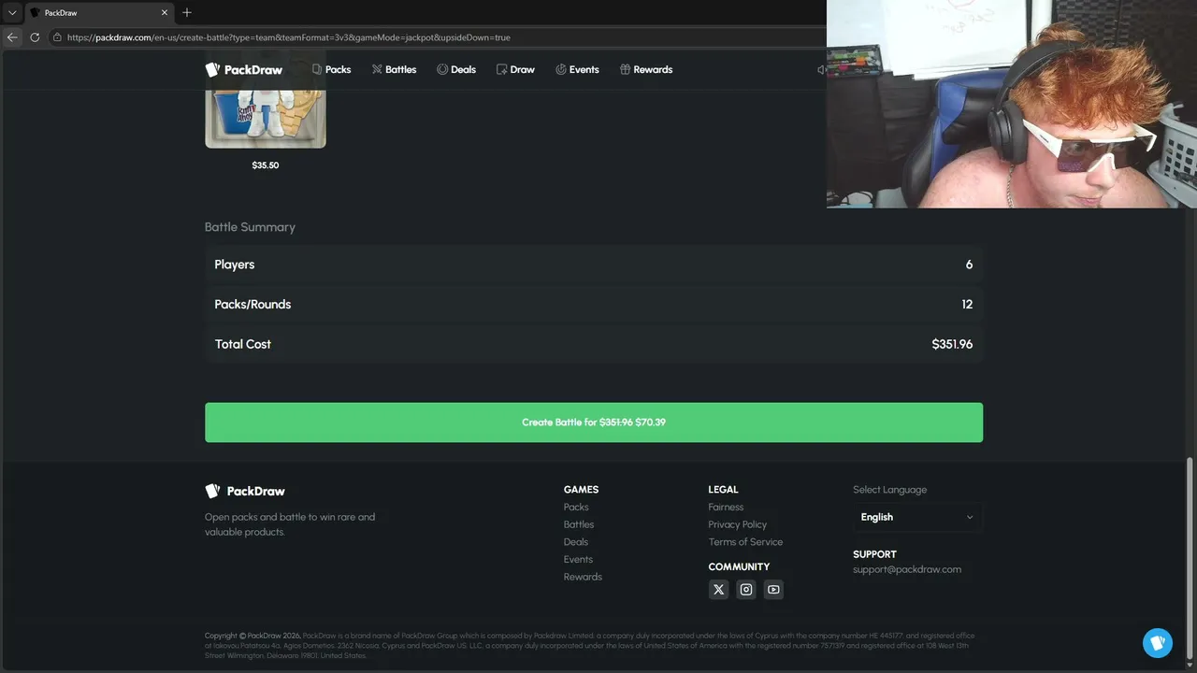1197x673 pixels.
Task: Open Draw in the top navigation
Action: click(x=515, y=69)
